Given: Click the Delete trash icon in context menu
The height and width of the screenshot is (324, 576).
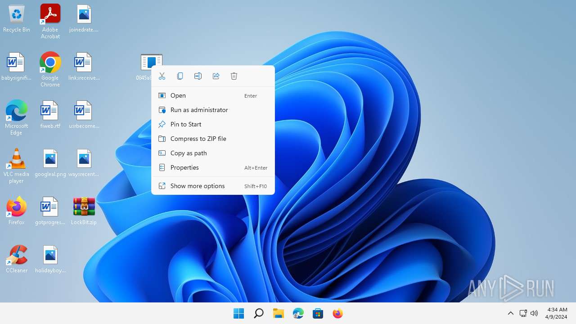Looking at the screenshot, I should (234, 76).
